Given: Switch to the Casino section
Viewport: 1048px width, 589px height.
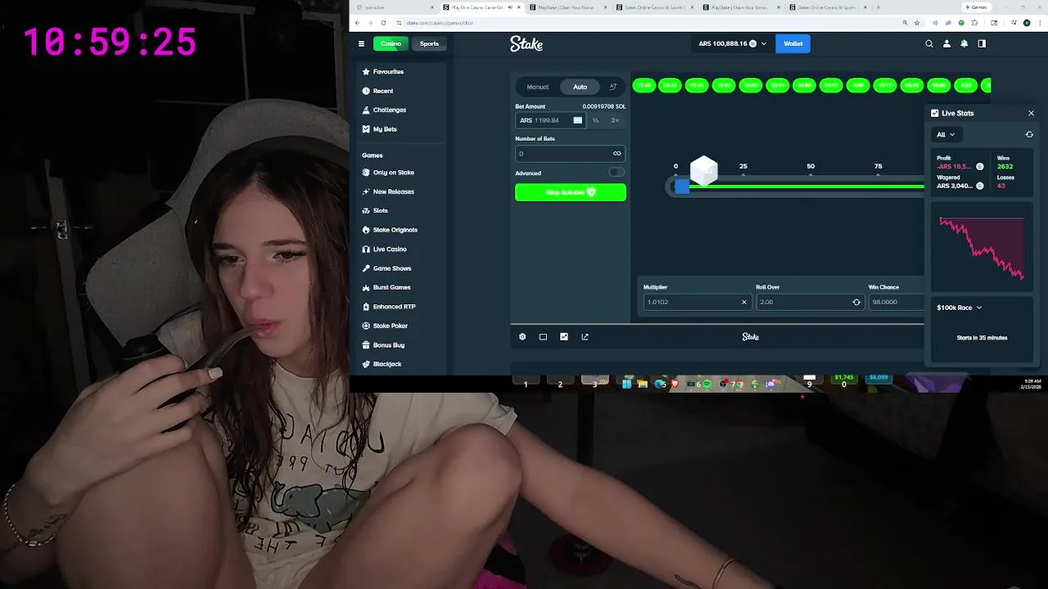Looking at the screenshot, I should pos(391,43).
